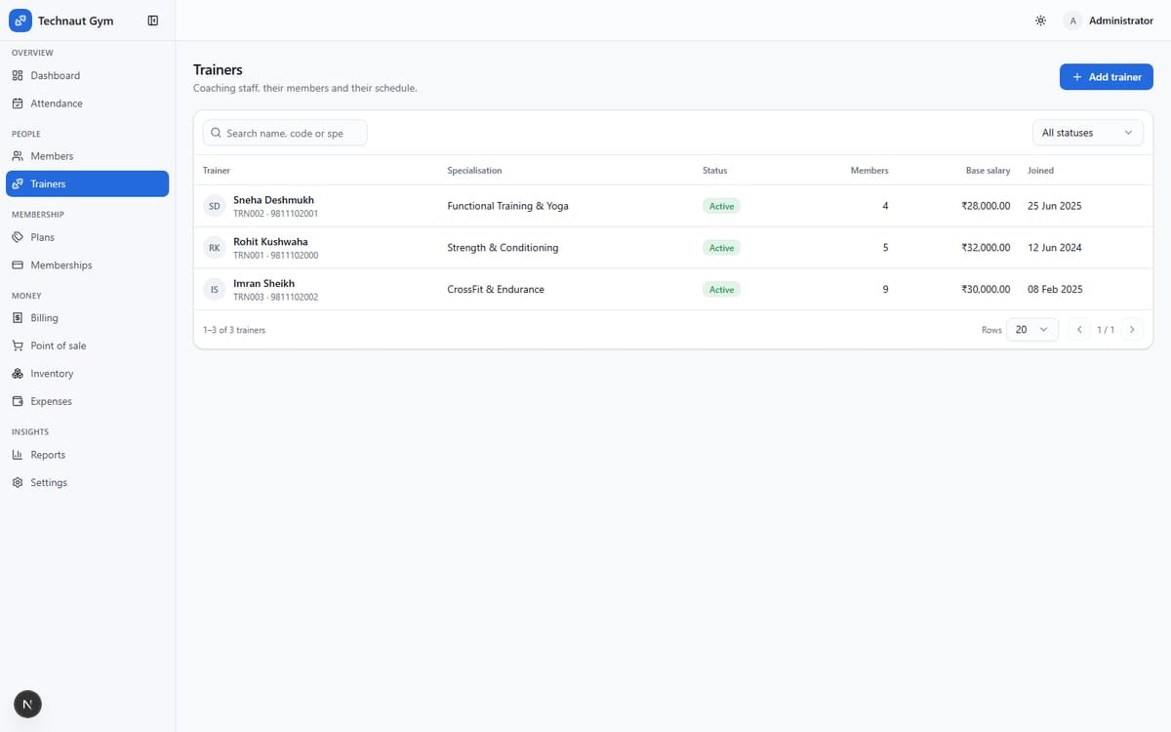This screenshot has height=732, width=1171.
Task: Click the Trainers page heading
Action: [218, 70]
